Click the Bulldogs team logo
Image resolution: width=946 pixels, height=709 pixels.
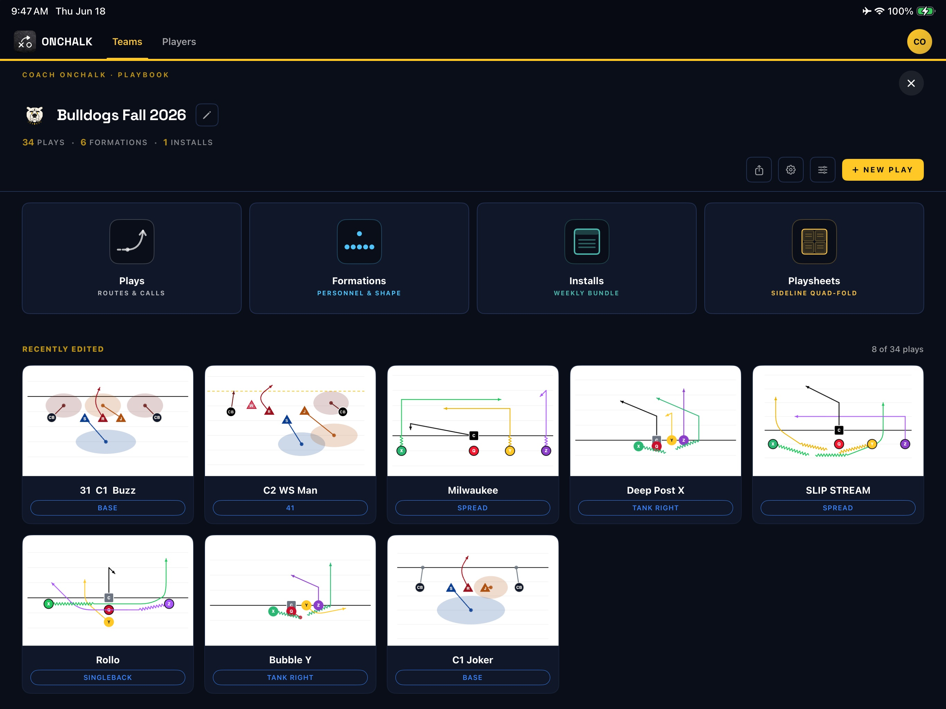tap(35, 115)
